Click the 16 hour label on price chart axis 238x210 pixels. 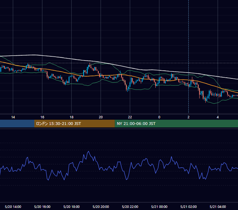[42, 117]
